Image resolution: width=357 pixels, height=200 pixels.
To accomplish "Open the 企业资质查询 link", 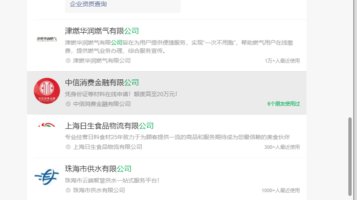I will coord(88,4).
